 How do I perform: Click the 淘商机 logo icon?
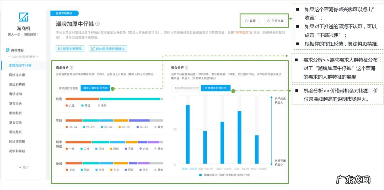click(24, 17)
